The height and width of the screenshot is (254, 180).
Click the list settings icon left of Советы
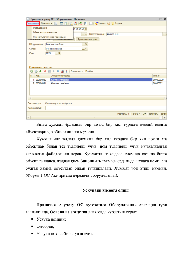[91, 24]
